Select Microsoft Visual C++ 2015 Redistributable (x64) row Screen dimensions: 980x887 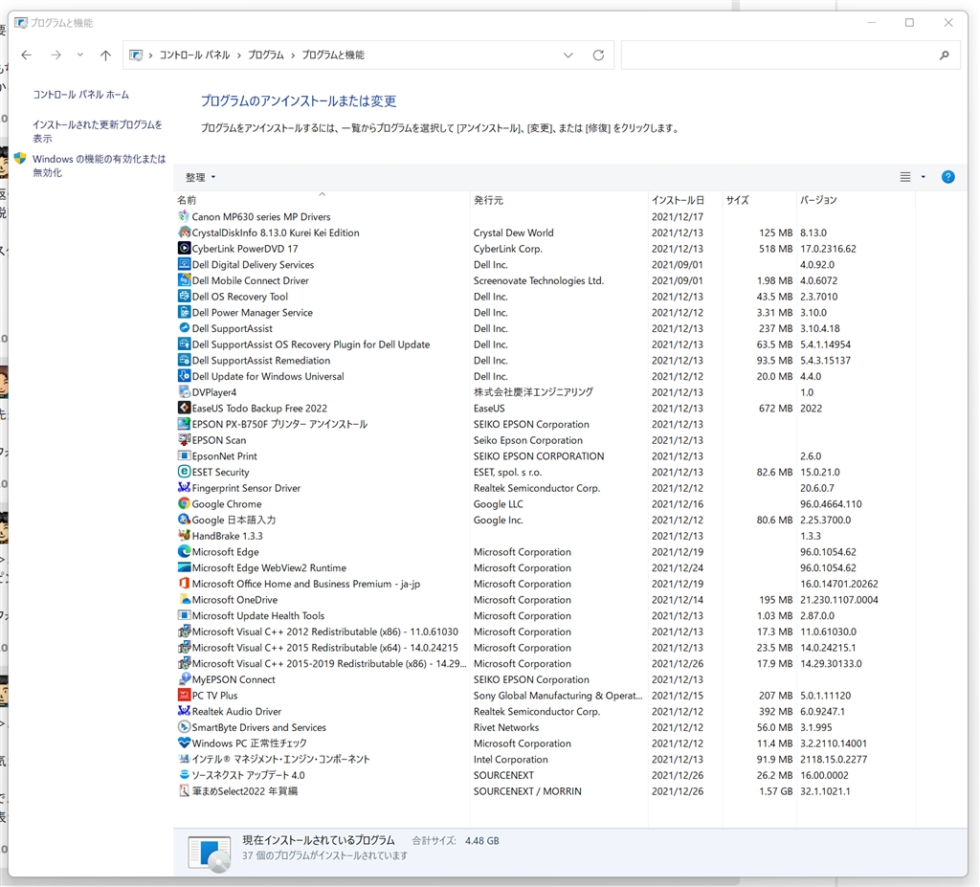tap(544, 648)
